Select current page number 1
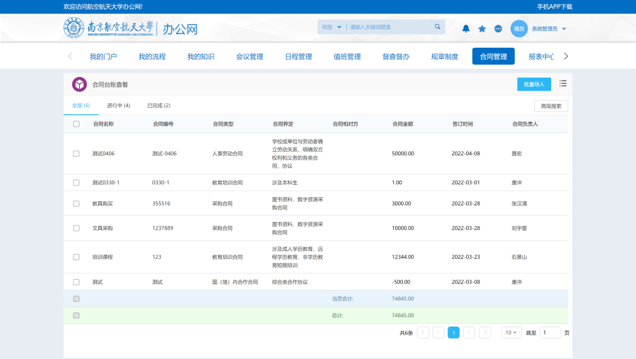Image resolution: width=636 pixels, height=359 pixels. click(x=453, y=333)
